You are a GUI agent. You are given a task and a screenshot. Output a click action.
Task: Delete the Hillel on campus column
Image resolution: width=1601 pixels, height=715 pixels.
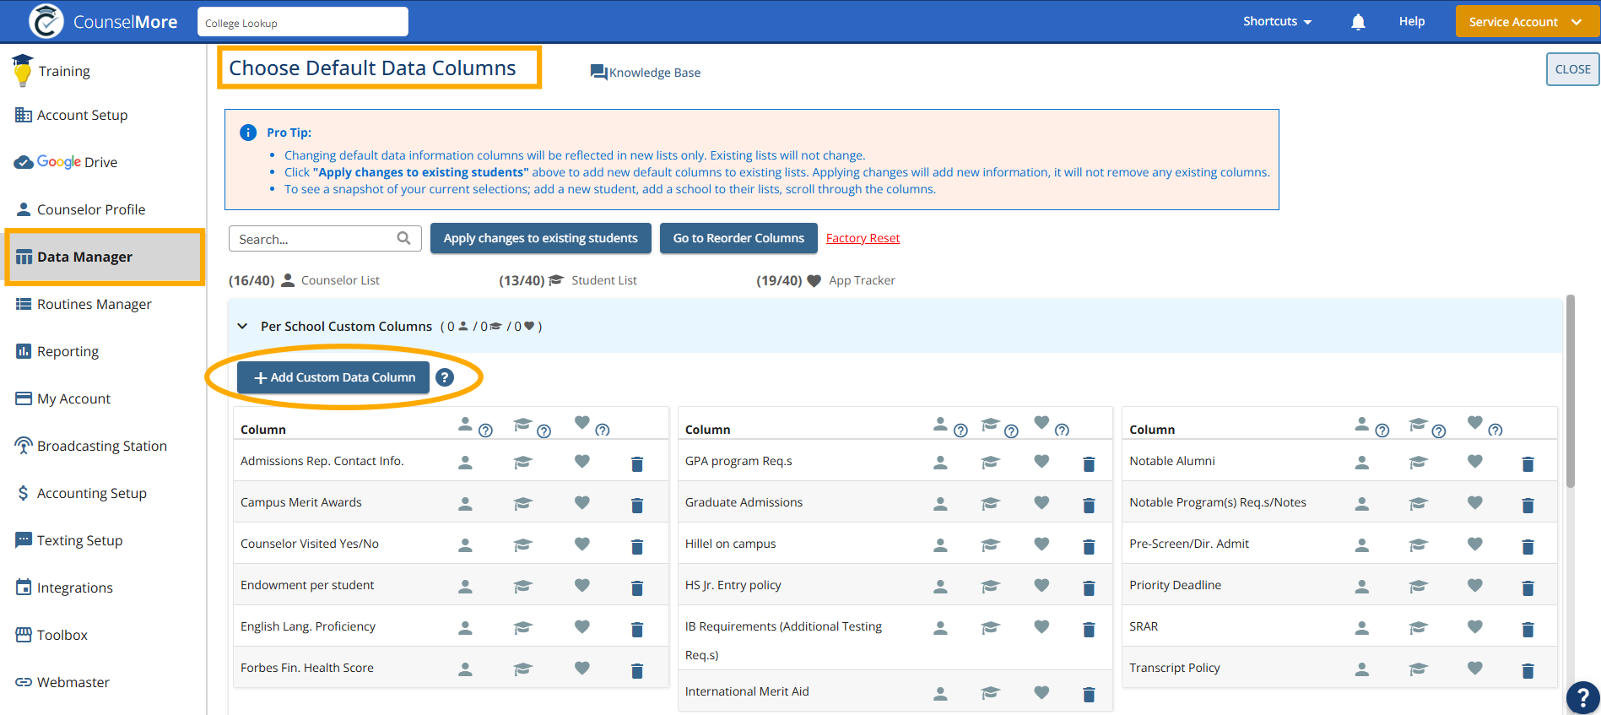(1089, 546)
